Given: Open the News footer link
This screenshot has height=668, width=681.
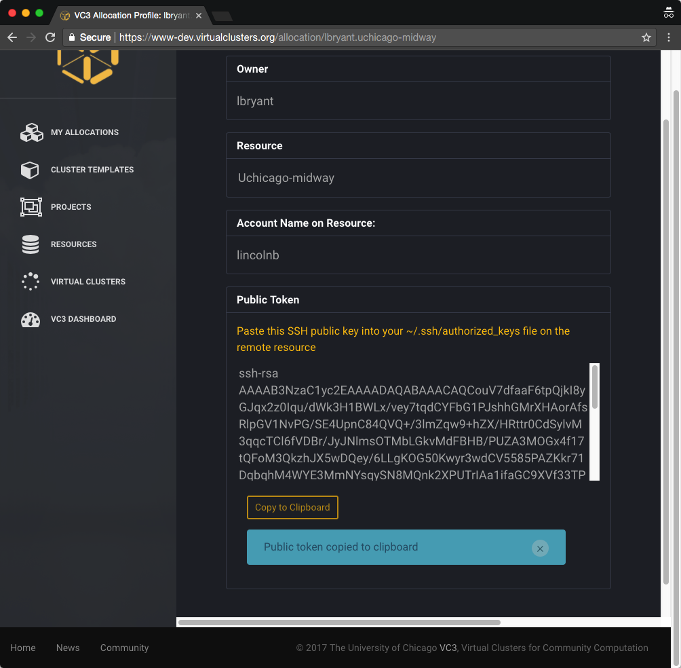Looking at the screenshot, I should tap(68, 648).
